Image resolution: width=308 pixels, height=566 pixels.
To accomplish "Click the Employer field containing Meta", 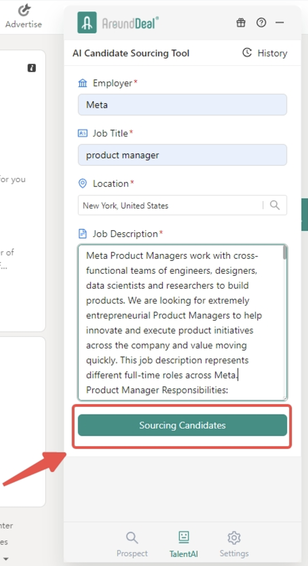I will 182,105.
